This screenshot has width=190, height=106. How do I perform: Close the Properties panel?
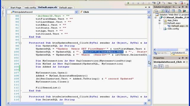186,58
